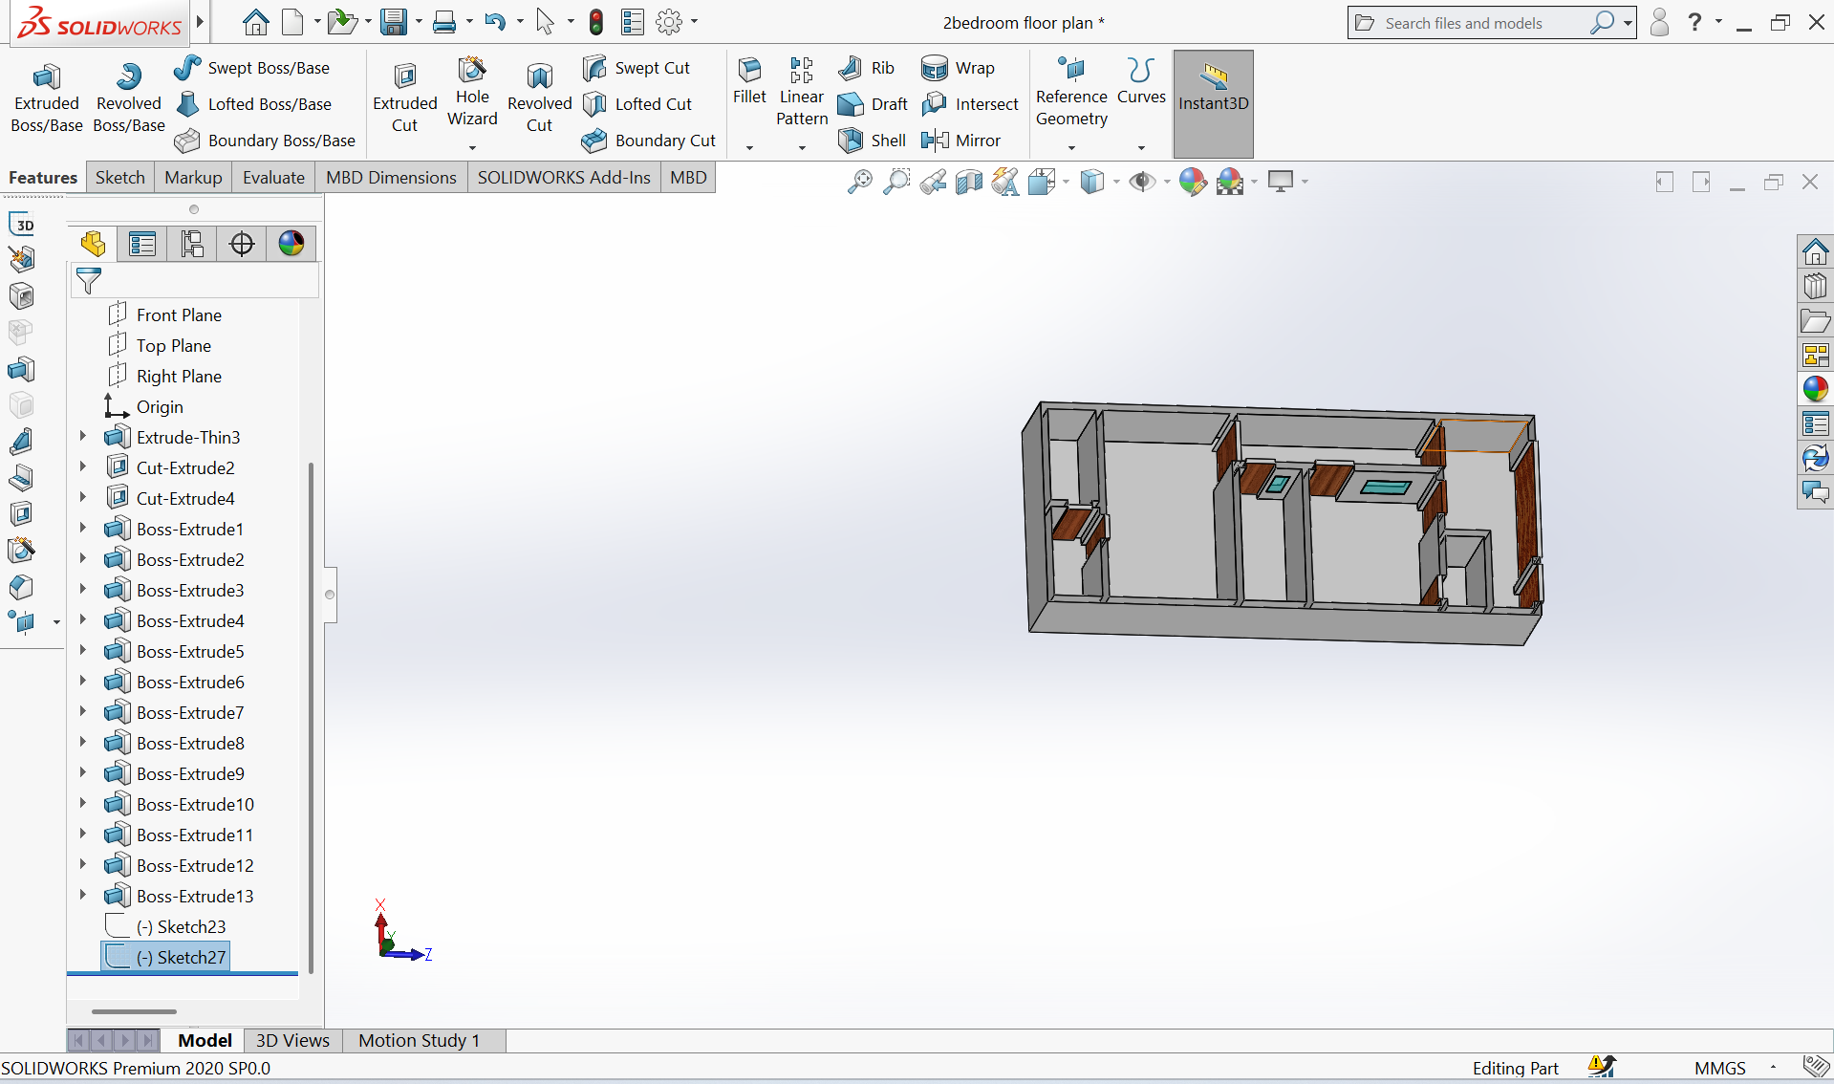Image resolution: width=1834 pixels, height=1084 pixels.
Task: Toggle the Instant3D mode button
Action: pos(1213,103)
